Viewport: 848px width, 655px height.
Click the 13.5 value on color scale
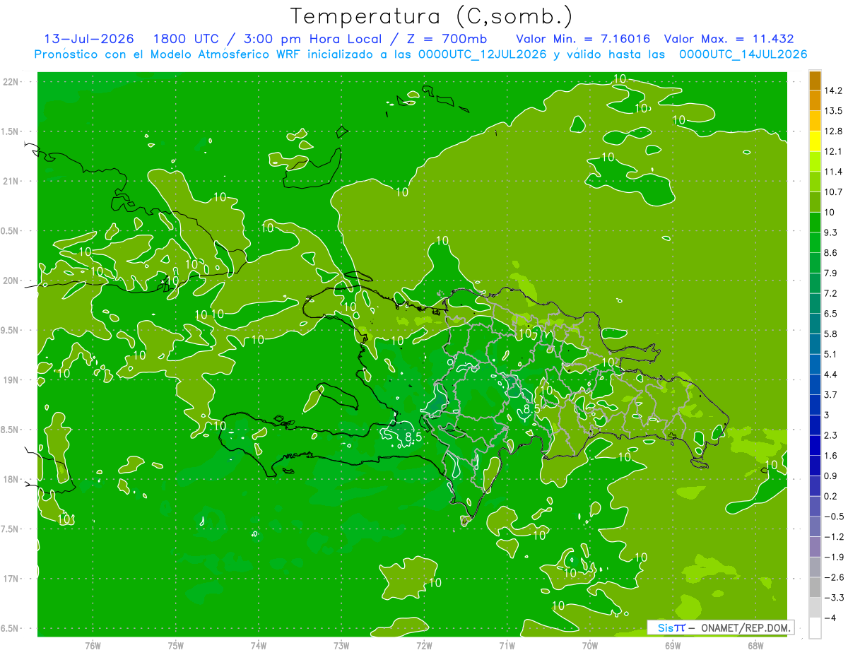[832, 111]
